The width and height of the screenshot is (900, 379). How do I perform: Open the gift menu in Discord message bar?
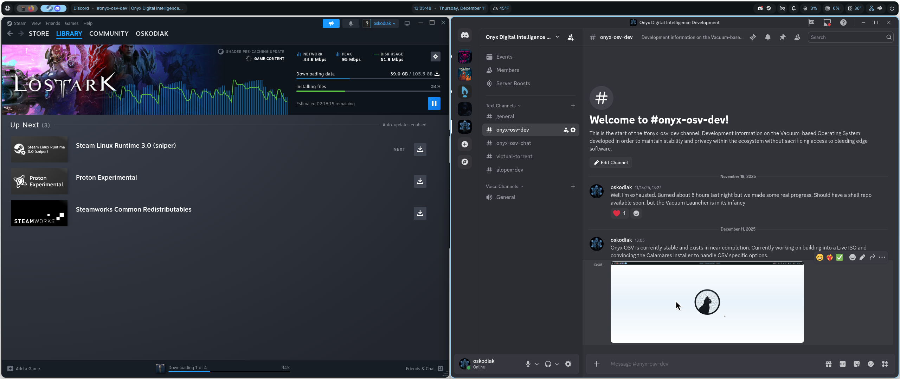829,364
